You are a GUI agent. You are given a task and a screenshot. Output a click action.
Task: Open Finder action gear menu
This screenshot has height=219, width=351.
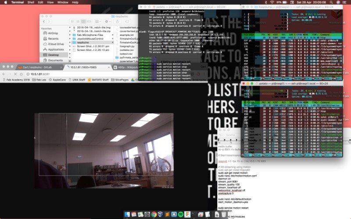coord(107,21)
